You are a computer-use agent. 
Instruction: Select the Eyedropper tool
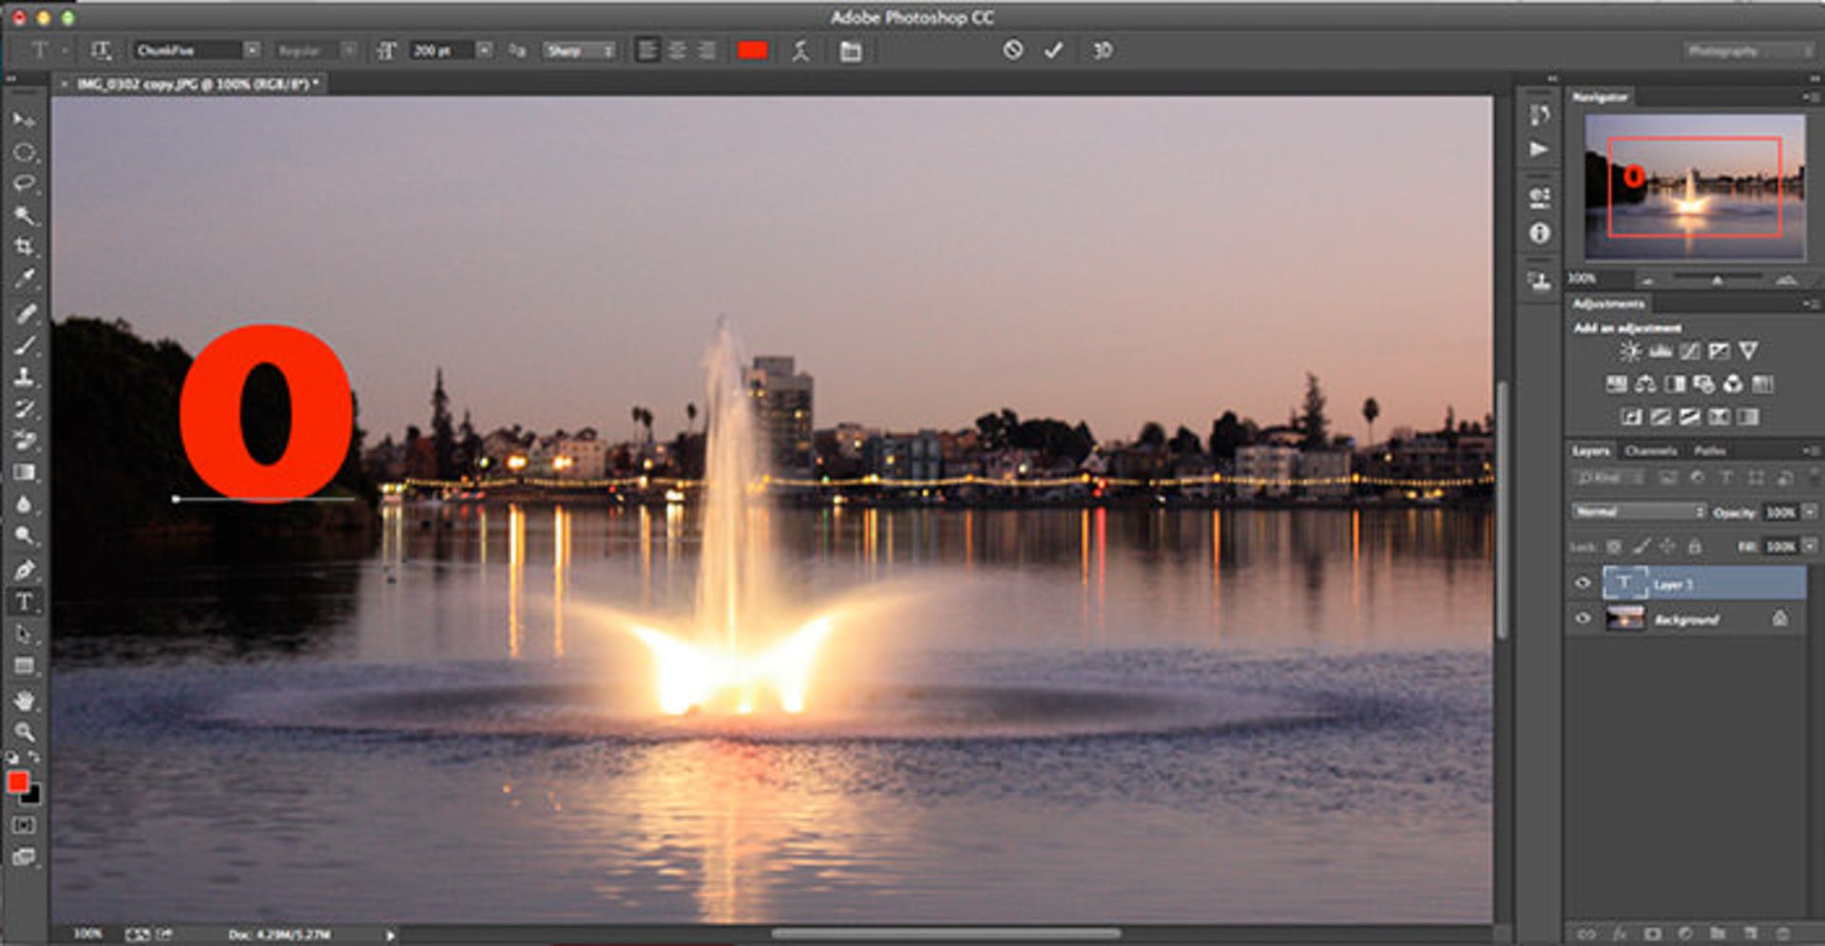coord(24,279)
